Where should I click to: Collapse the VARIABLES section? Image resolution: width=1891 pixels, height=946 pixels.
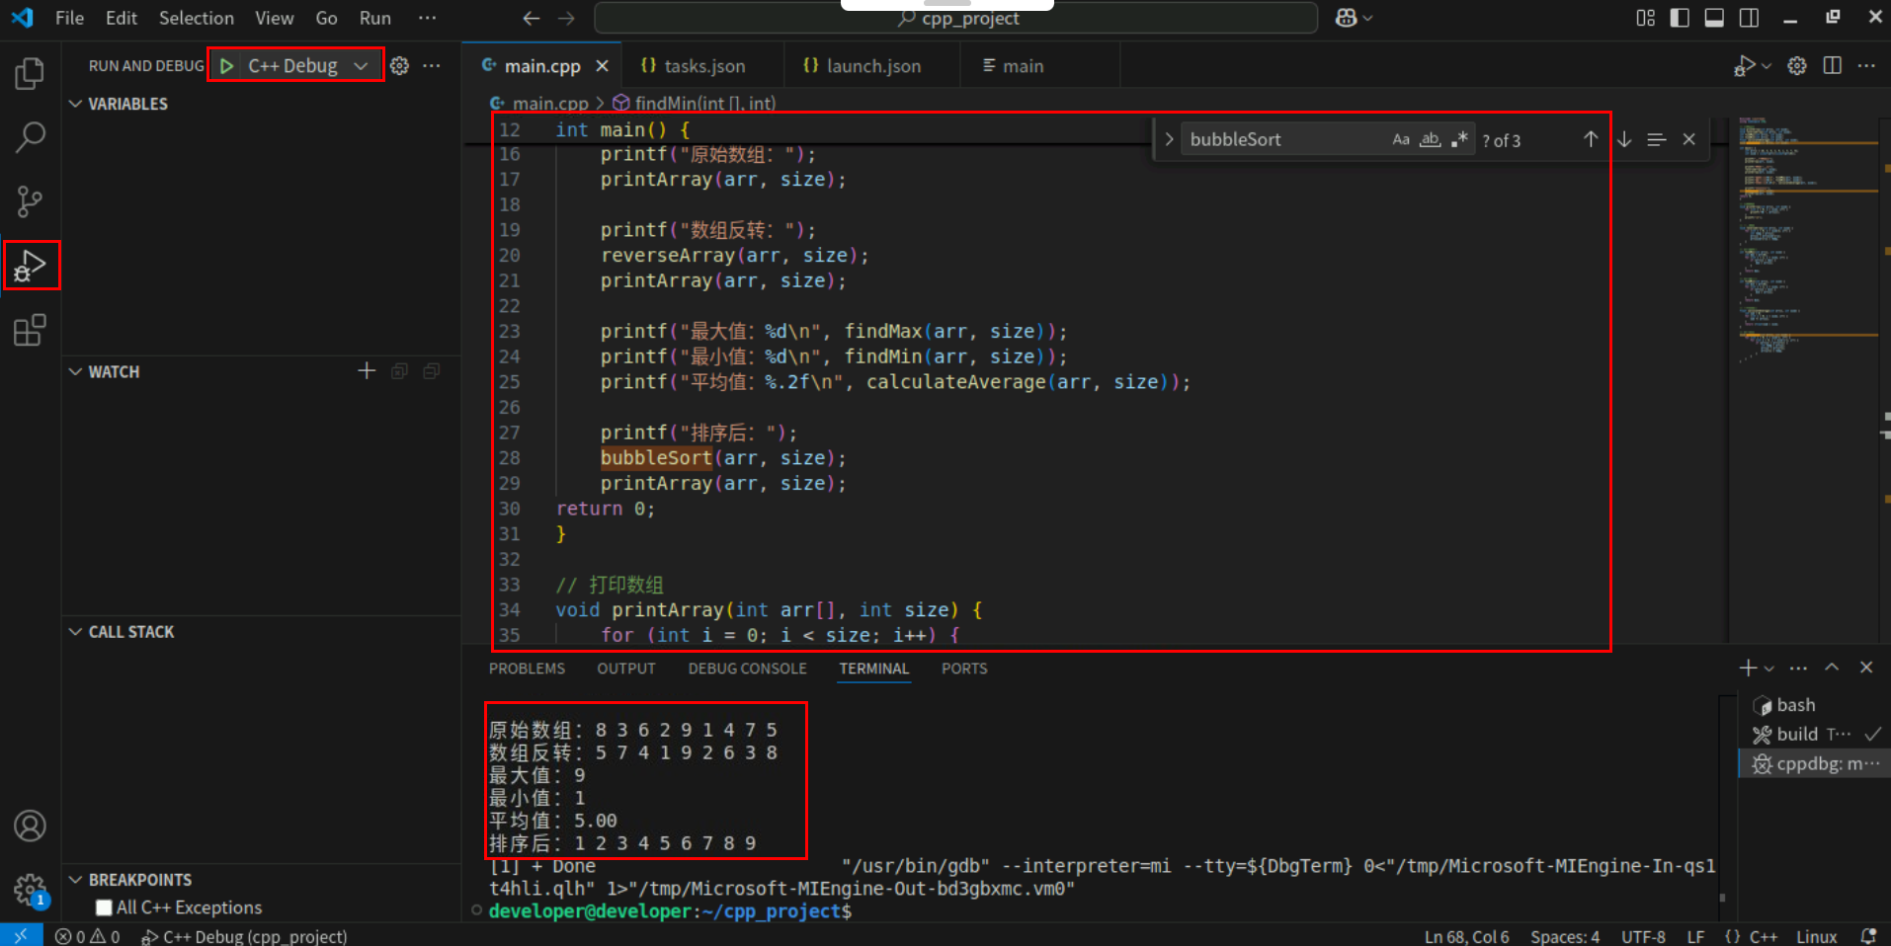pos(76,104)
